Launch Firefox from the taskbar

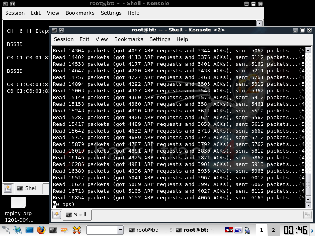click(41, 230)
